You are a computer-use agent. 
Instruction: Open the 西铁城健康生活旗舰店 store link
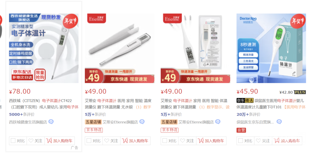point(28,122)
